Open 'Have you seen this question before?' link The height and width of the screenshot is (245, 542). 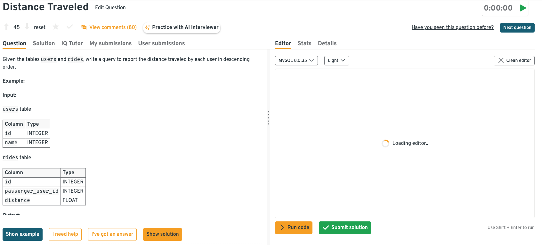coord(452,27)
